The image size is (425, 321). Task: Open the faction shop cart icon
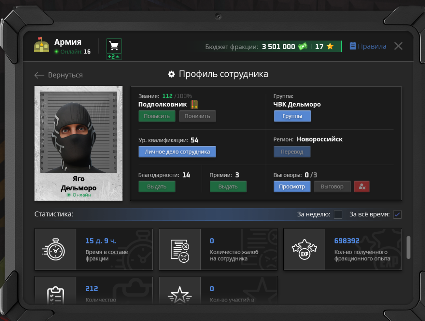(x=114, y=46)
